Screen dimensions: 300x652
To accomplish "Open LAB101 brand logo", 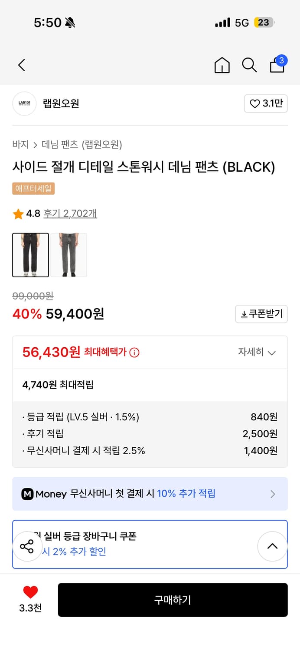I will click(24, 103).
